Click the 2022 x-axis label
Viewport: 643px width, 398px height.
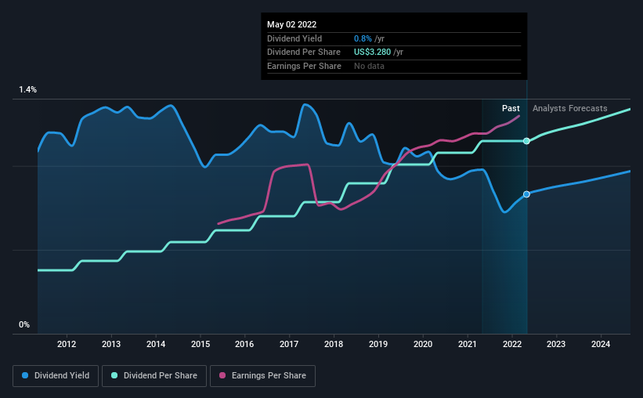pyautogui.click(x=512, y=344)
